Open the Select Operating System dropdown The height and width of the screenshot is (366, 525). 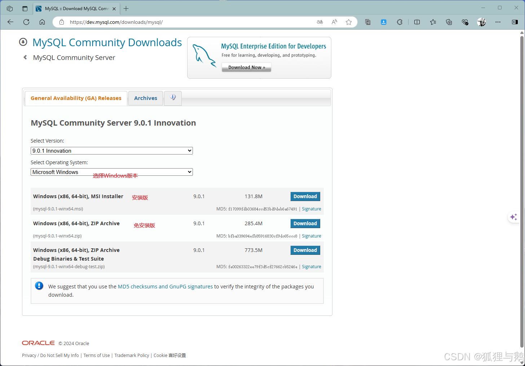112,172
